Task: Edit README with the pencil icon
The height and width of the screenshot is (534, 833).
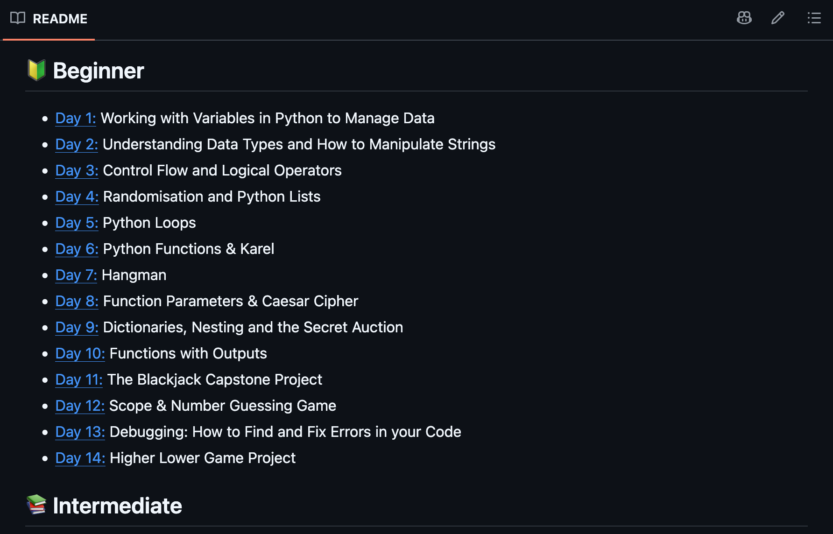Action: pos(777,18)
